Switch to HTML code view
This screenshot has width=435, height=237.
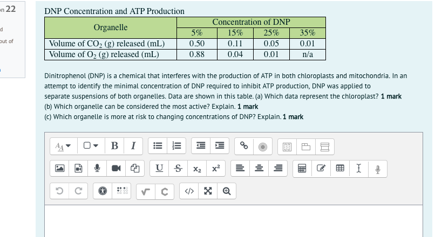(189, 191)
